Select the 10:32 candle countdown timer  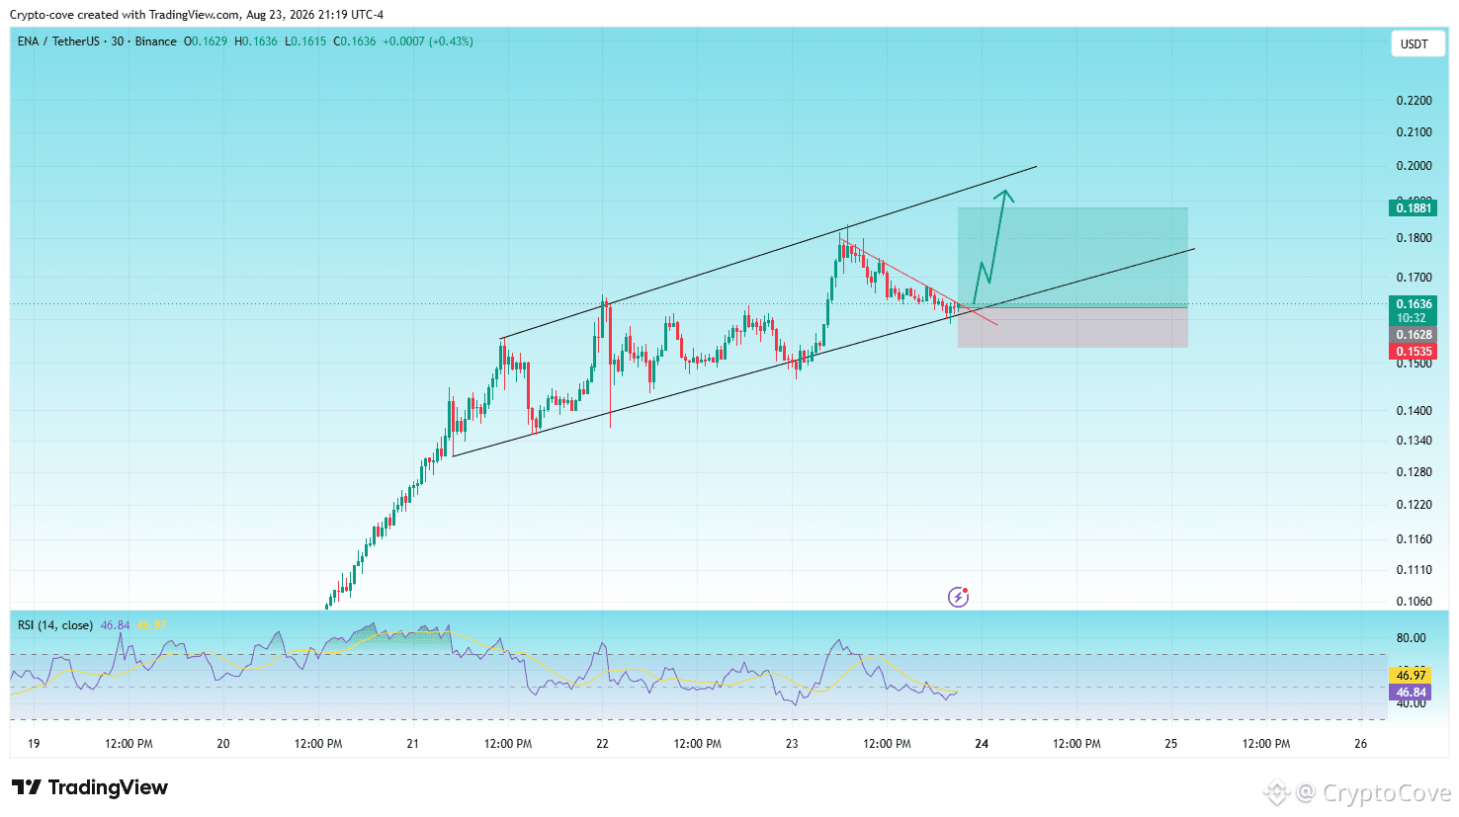click(x=1412, y=318)
